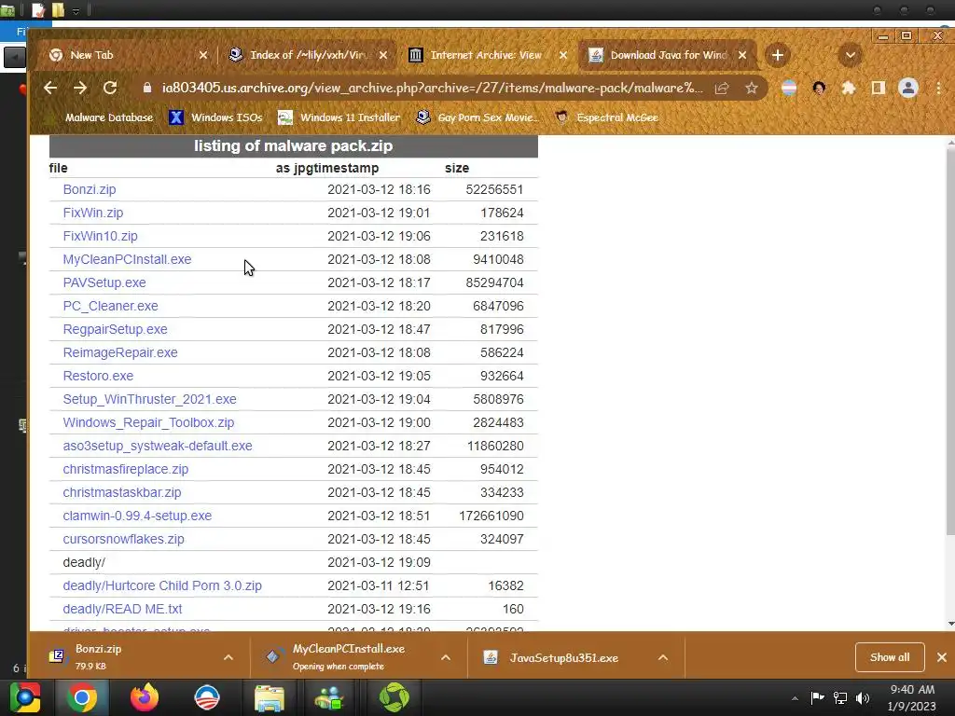The image size is (955, 716).
Task: Click the PC_Cleaner.exe link
Action: (x=111, y=306)
